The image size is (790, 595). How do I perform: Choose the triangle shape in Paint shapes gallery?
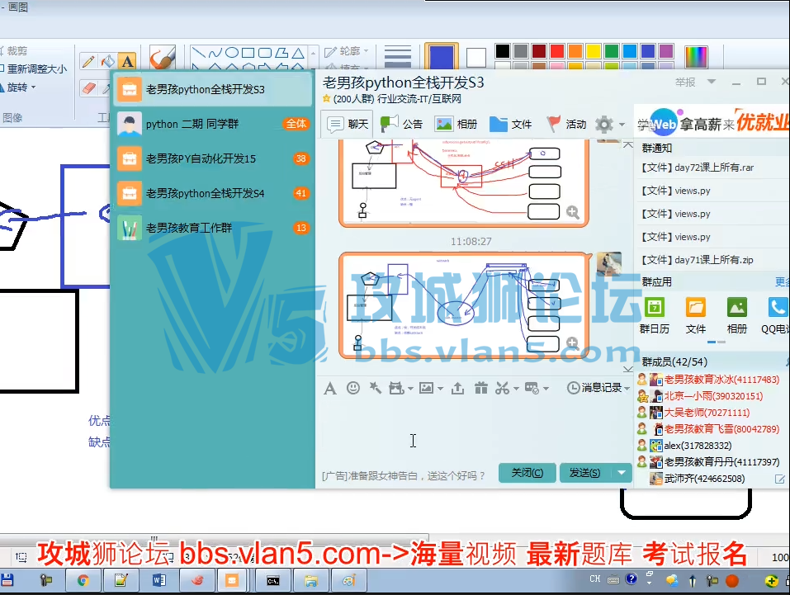(x=298, y=52)
